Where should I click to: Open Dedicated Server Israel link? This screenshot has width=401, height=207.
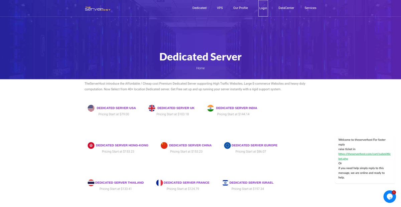251,183
